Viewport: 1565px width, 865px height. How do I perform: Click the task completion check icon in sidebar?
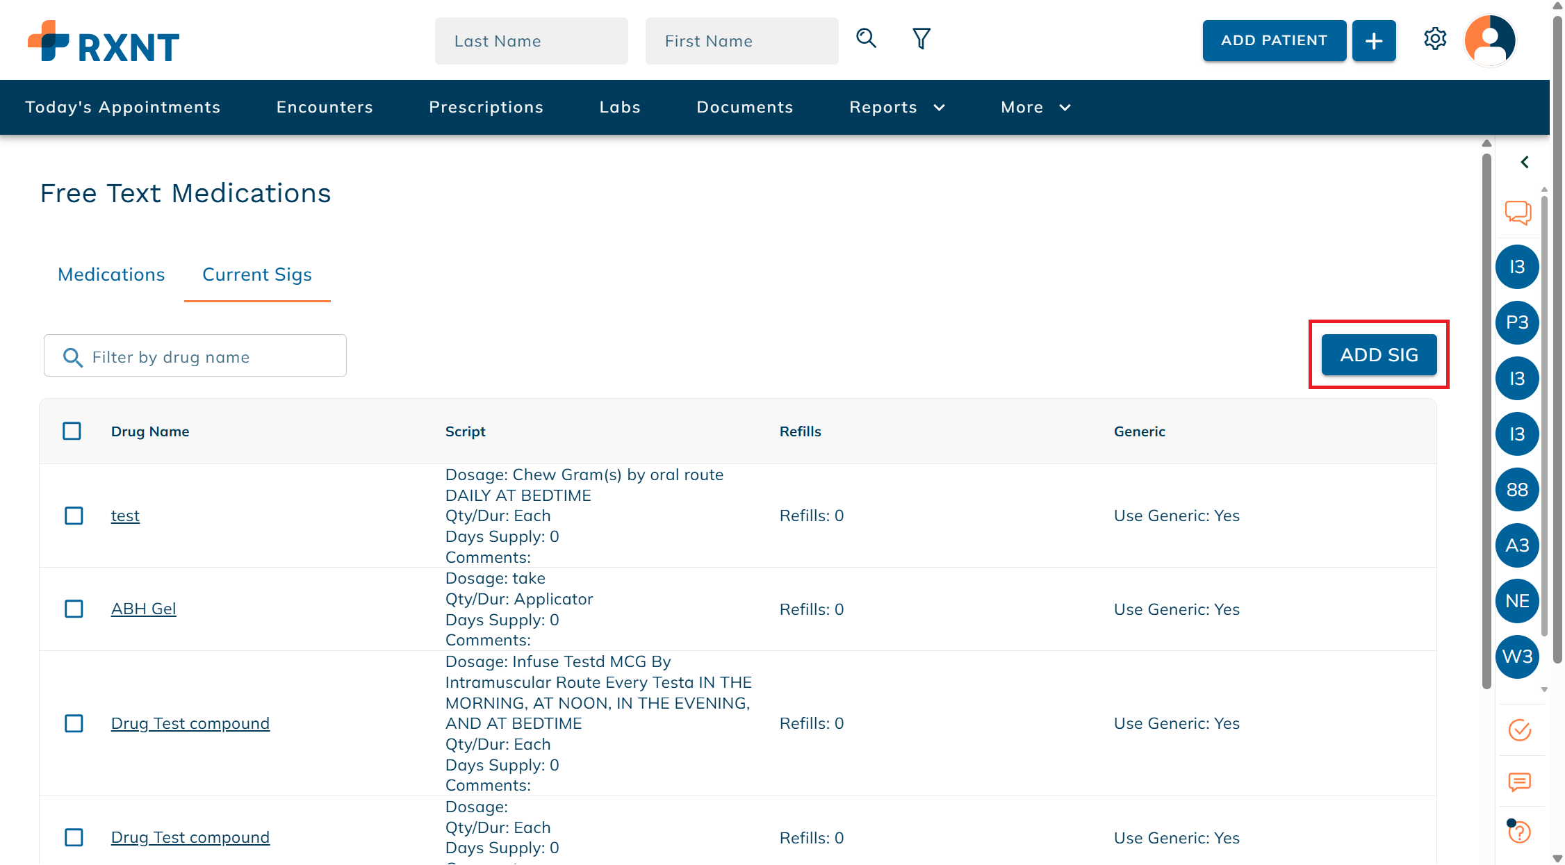click(1519, 731)
